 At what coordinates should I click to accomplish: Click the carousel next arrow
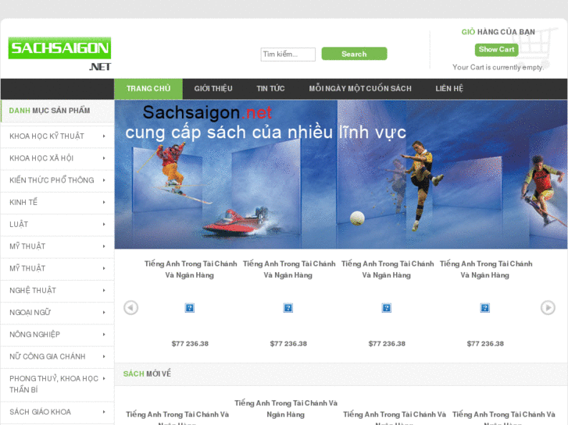548,308
